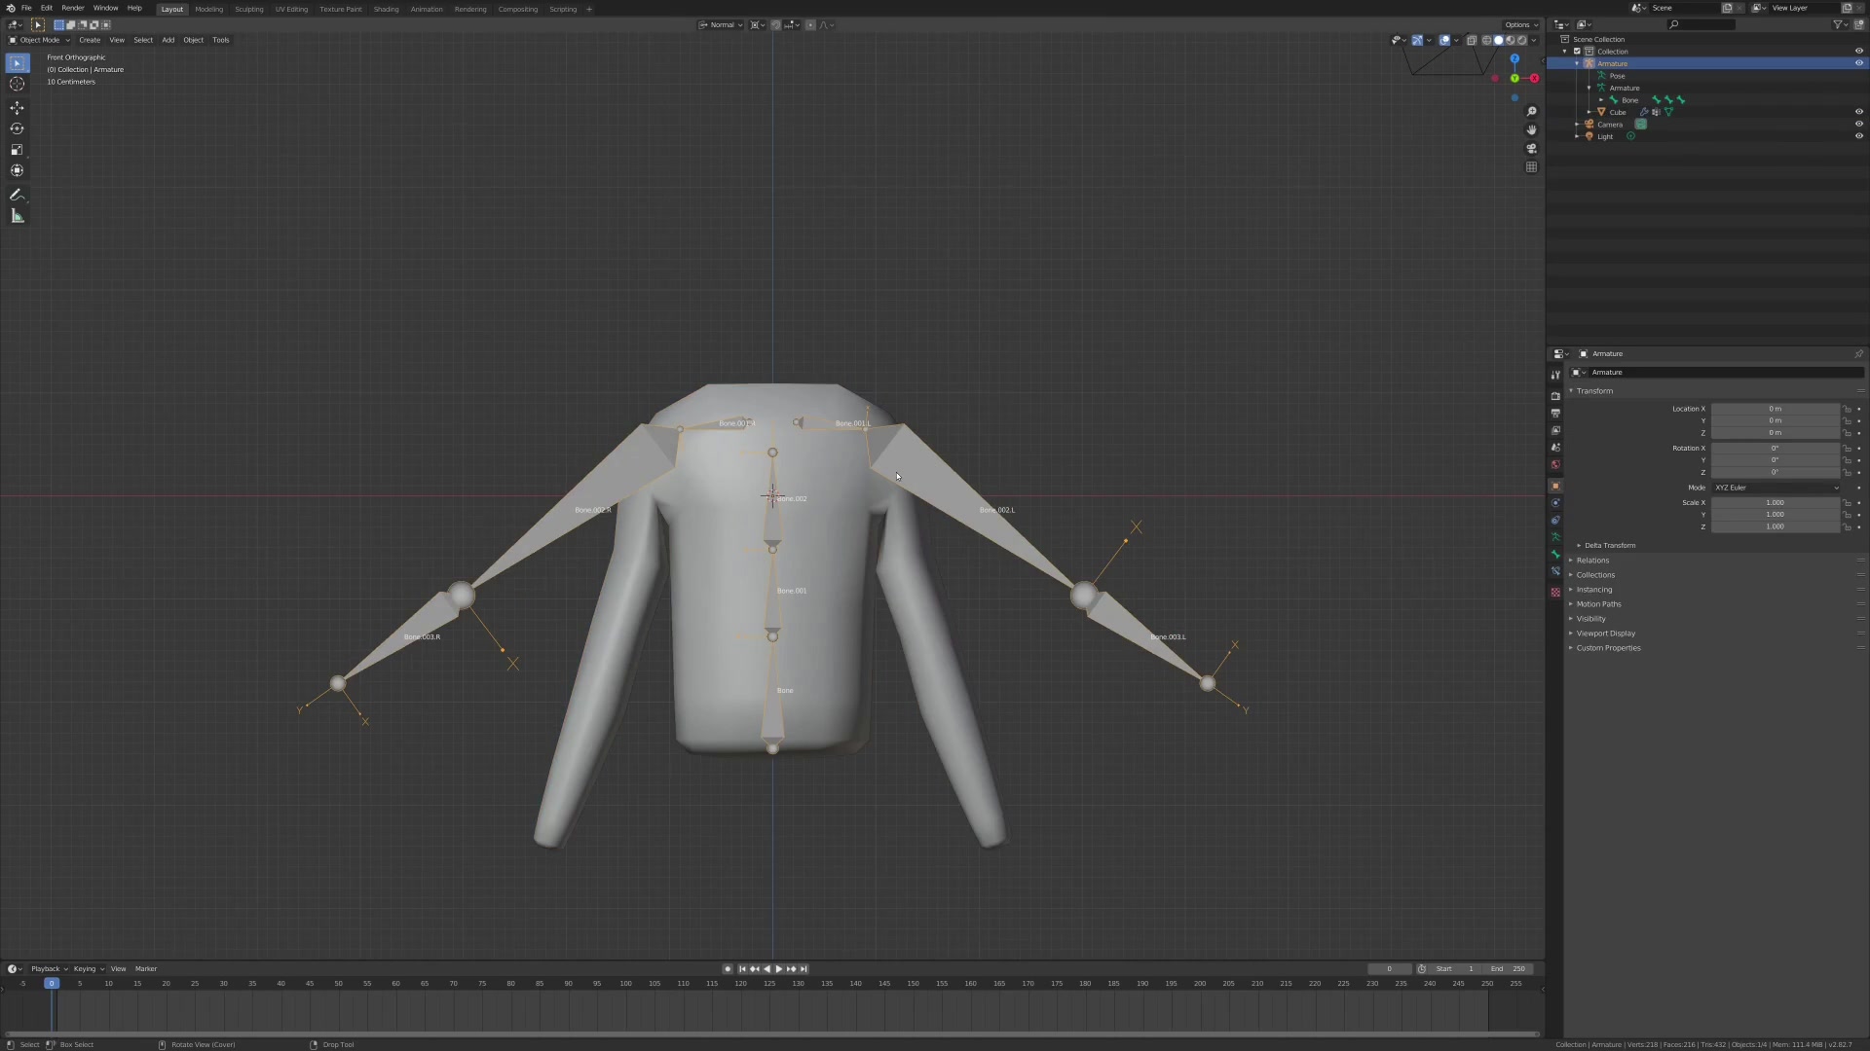Switch to camera view using the camera icon

tap(1531, 148)
